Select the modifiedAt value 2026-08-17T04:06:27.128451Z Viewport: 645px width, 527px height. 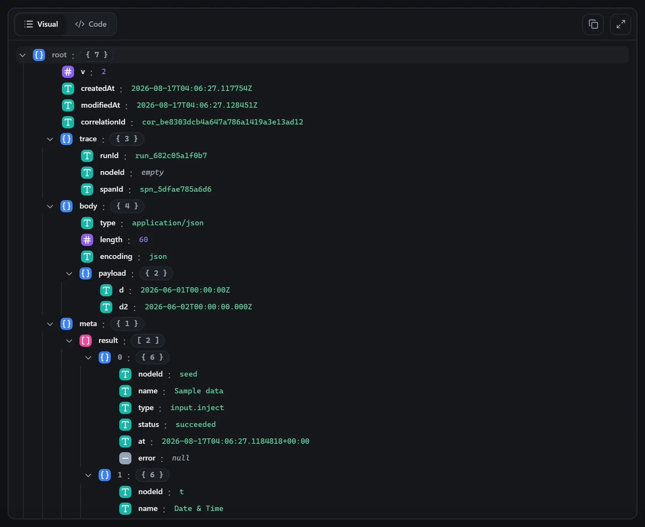pyautogui.click(x=197, y=105)
